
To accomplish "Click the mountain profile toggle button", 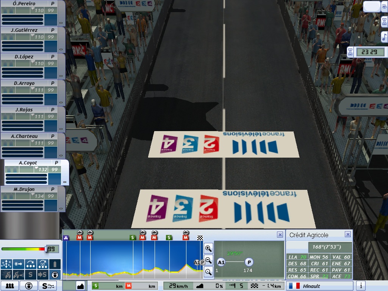I will click(80, 286).
